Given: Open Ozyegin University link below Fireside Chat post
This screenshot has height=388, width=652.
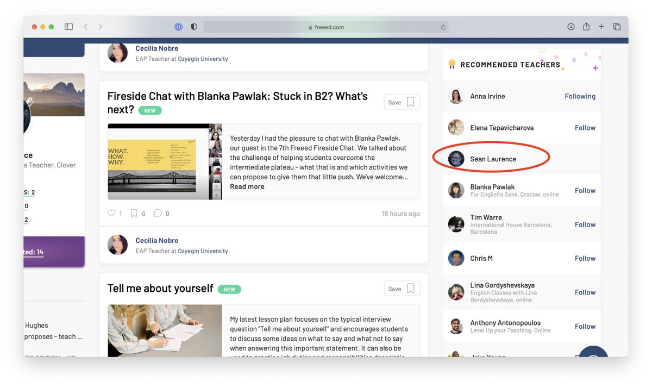Looking at the screenshot, I should 203,251.
